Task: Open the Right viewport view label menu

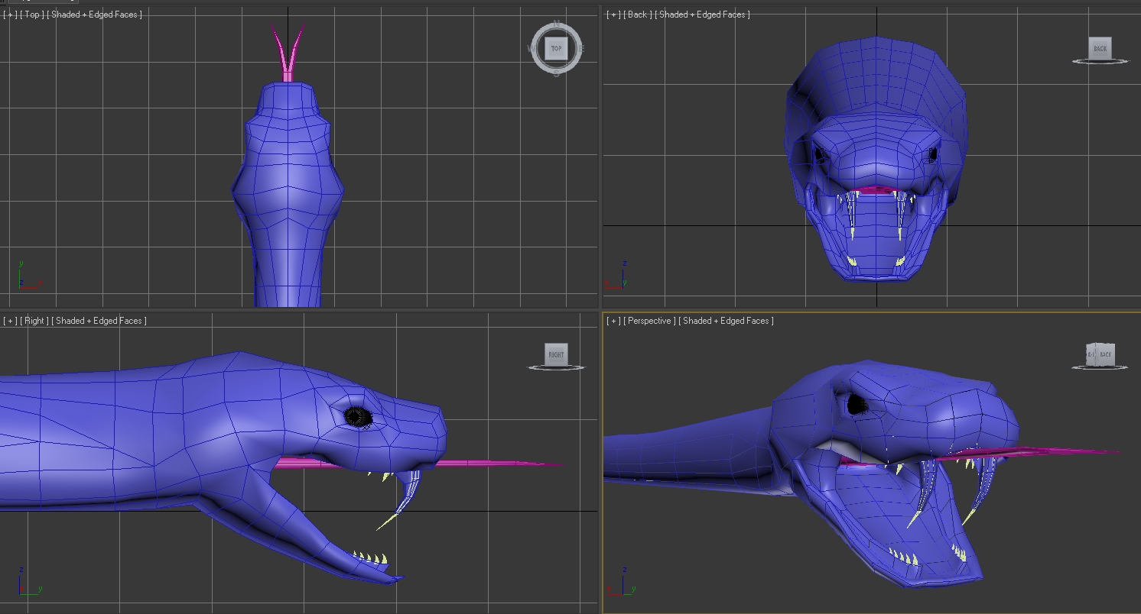Action: [x=35, y=321]
